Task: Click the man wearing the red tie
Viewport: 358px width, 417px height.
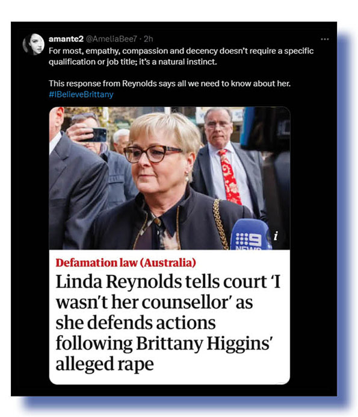Action: [226, 160]
